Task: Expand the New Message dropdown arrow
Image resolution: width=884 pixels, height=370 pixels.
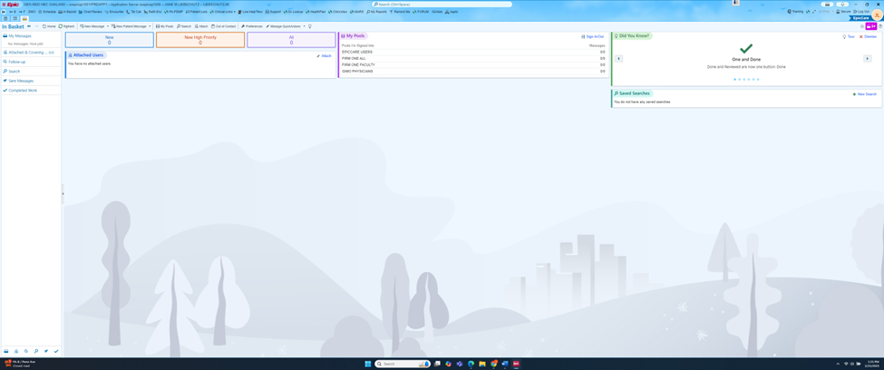Action: 108,26
